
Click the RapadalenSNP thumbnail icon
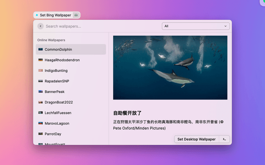(x=41, y=81)
